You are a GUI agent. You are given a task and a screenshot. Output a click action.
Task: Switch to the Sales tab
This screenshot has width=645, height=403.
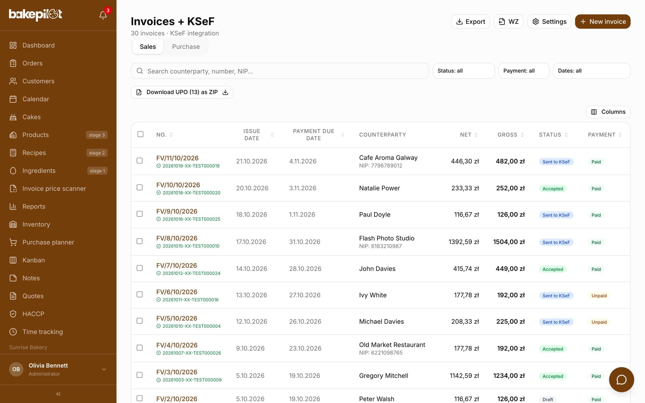[x=148, y=47]
